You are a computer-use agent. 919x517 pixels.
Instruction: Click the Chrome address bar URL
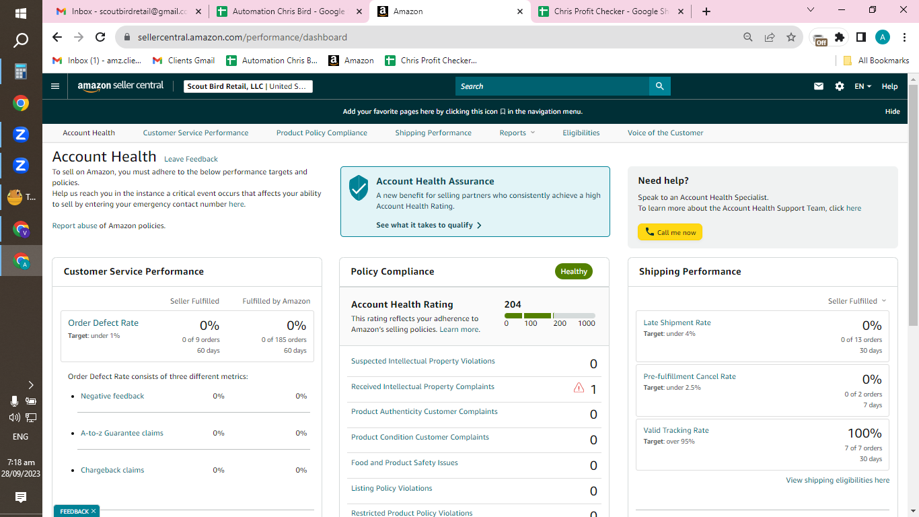coord(242,37)
